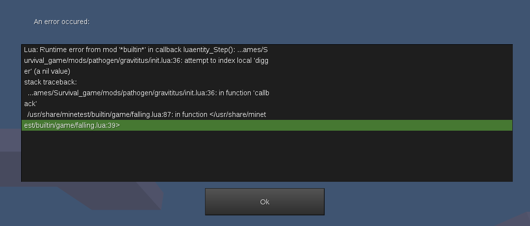Click the "in function 'callb" text
Image resolution: width=530 pixels, height=226 pixels.
(244, 93)
